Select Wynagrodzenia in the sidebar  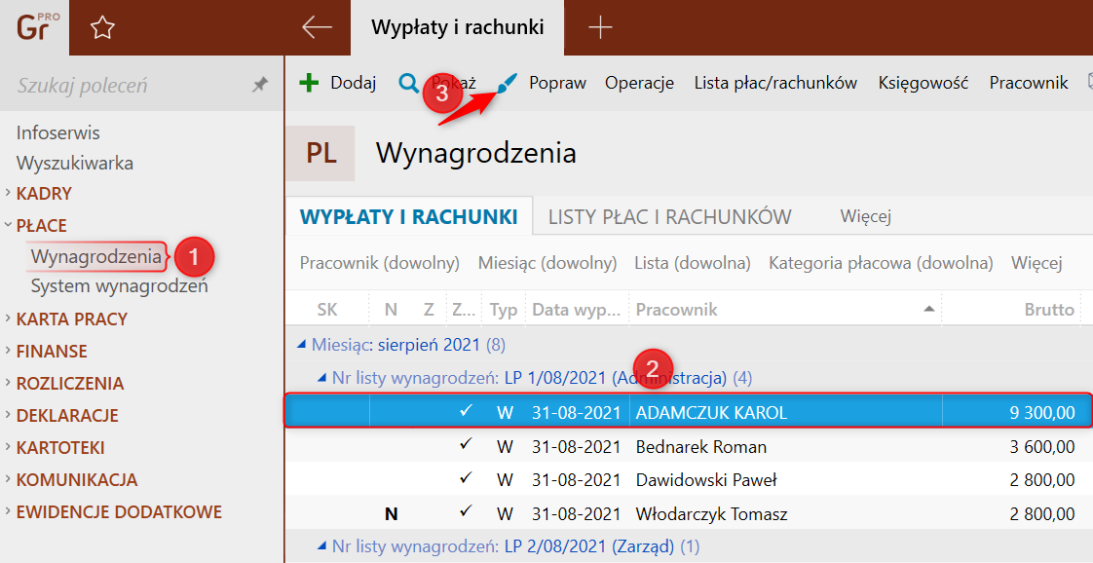96,256
